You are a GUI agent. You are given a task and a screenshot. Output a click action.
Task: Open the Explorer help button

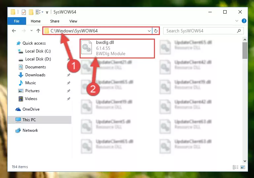[244, 21]
